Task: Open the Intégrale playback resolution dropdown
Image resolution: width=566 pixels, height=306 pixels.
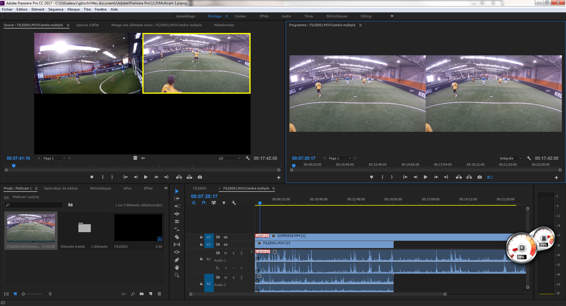Action: coord(511,158)
